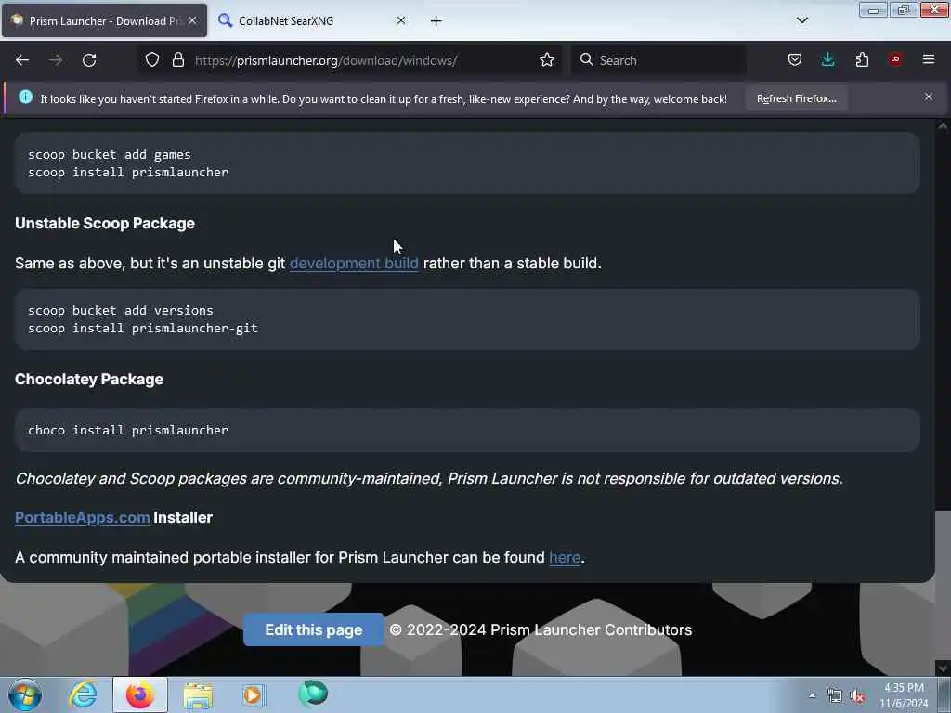Screen dimensions: 951x713
Task: Close the CollabNet SearXNG tab
Action: tap(401, 20)
